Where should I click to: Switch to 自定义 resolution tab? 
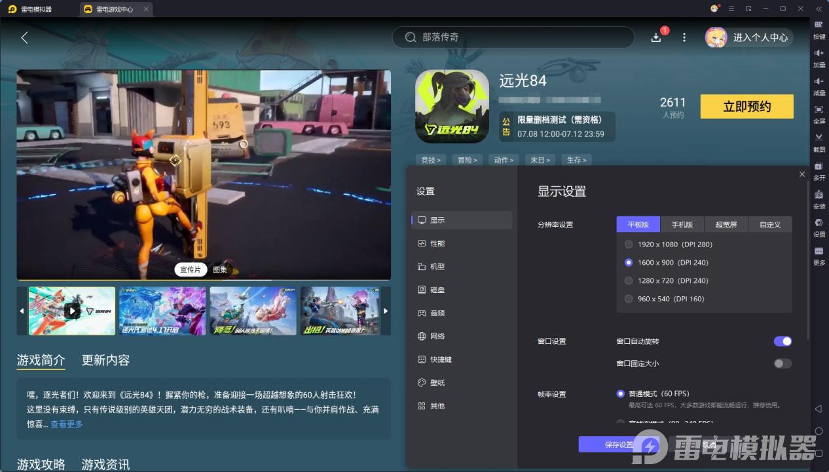[770, 224]
